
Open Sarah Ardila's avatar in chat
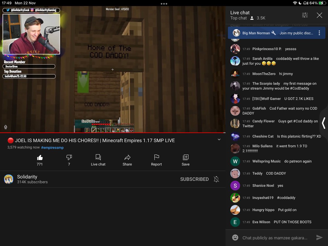coord(235,61)
